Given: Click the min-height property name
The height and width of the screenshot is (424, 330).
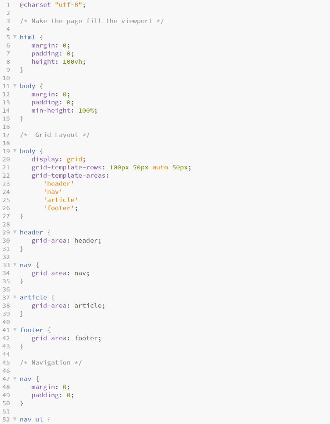Looking at the screenshot, I should click(51, 111).
